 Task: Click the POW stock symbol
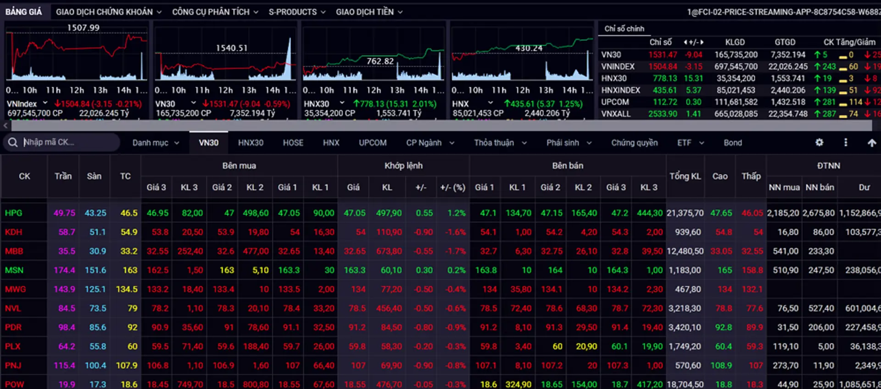[x=14, y=384]
